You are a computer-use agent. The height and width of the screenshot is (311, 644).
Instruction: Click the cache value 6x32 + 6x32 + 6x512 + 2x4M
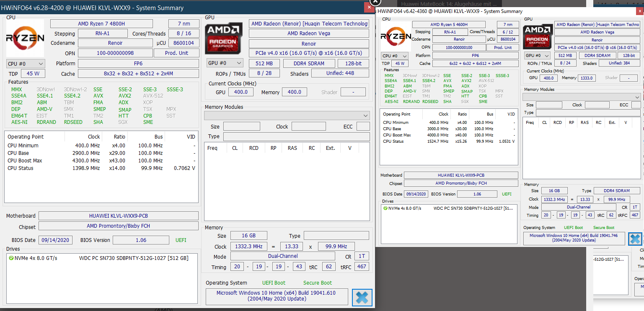pyautogui.click(x=475, y=64)
